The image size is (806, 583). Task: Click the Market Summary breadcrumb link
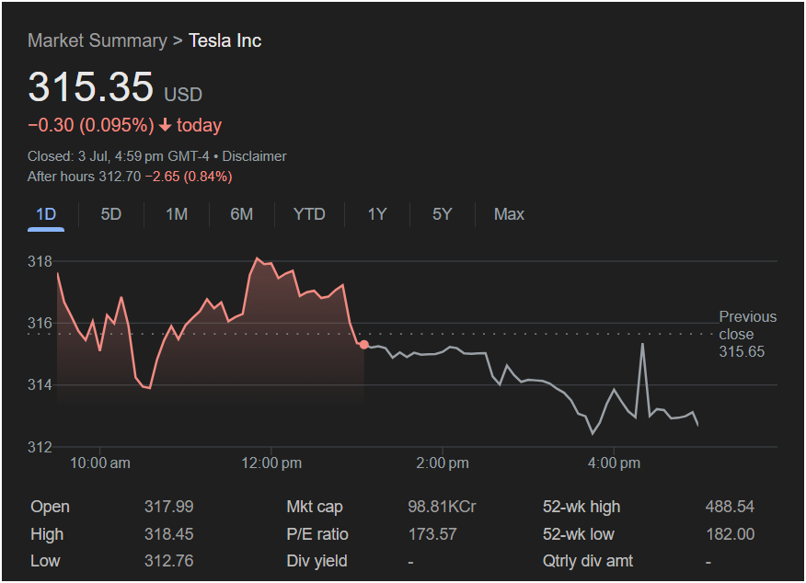[x=98, y=40]
